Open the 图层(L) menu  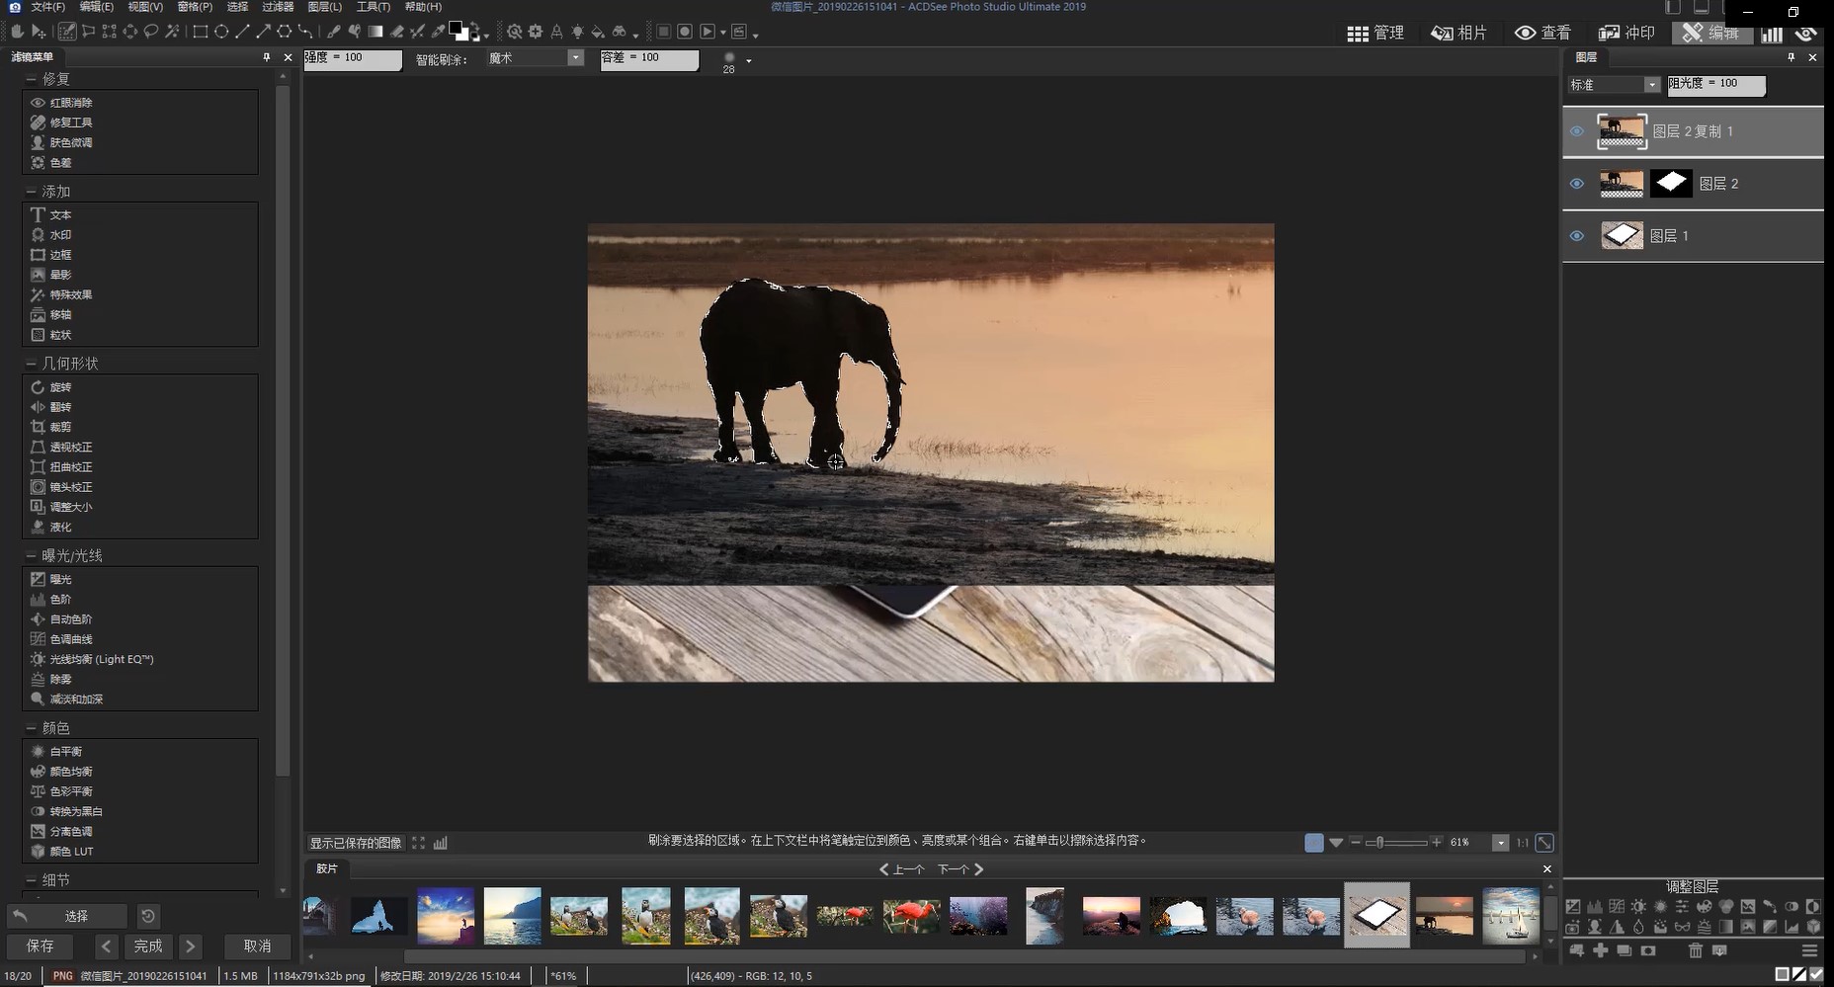pyautogui.click(x=325, y=7)
